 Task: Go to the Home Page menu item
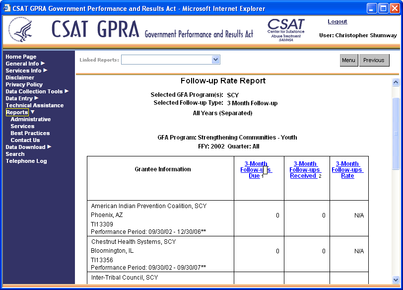pyautogui.click(x=21, y=57)
